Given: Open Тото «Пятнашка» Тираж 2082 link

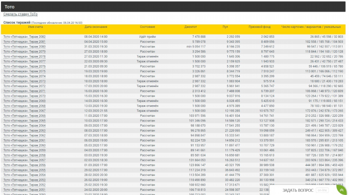Looking at the screenshot, I should click(x=25, y=37).
